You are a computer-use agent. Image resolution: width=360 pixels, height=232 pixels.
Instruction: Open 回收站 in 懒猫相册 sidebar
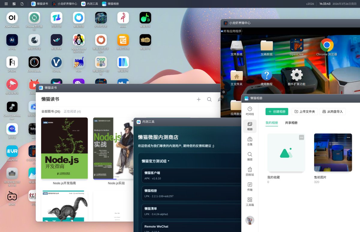[x=250, y=171]
